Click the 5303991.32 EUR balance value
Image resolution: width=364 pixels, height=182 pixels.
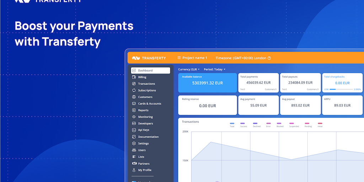tap(208, 83)
